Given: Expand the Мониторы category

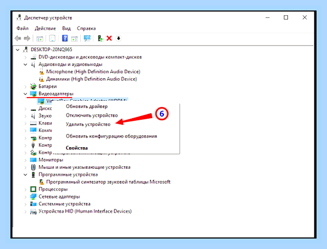Looking at the screenshot, I should click(x=25, y=160).
